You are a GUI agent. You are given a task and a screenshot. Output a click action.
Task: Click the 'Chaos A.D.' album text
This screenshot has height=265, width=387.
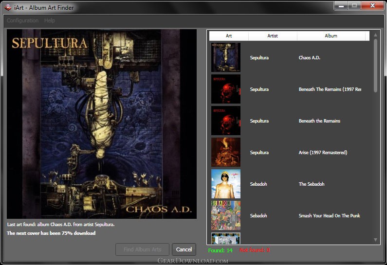coord(310,58)
